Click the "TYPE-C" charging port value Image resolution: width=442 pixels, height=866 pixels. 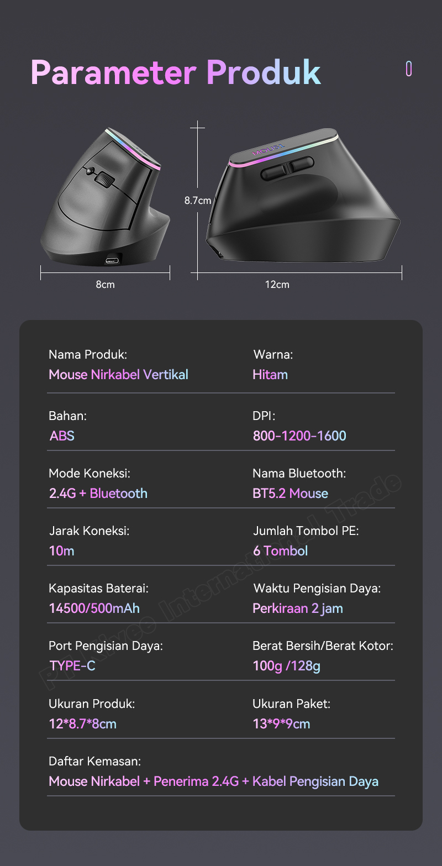(72, 666)
